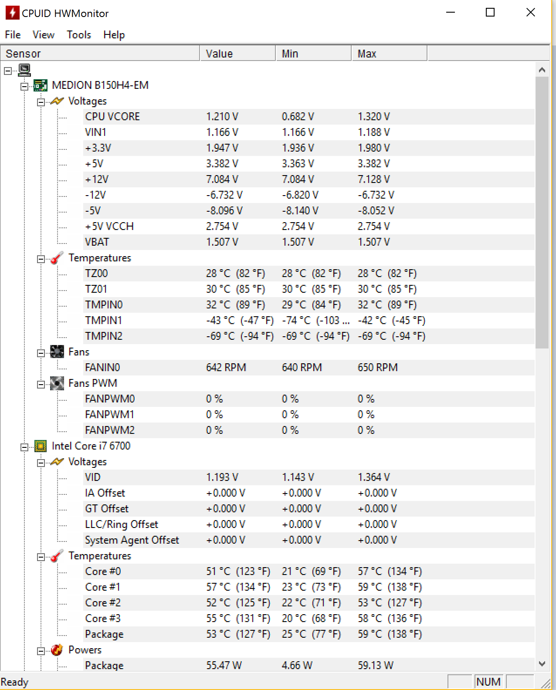Select the Core #3 temperature row

309,619
